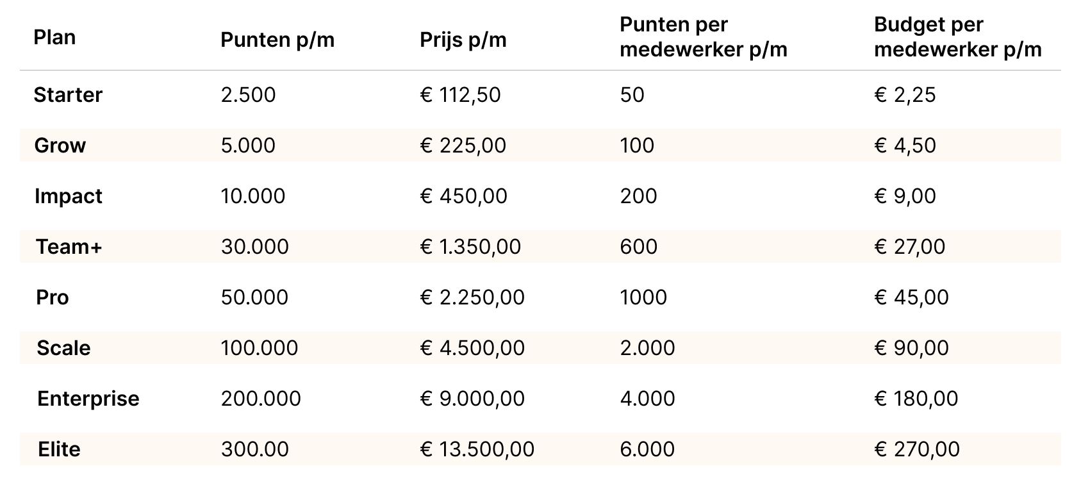
Task: Select the Pro plan label
Action: coord(53,297)
